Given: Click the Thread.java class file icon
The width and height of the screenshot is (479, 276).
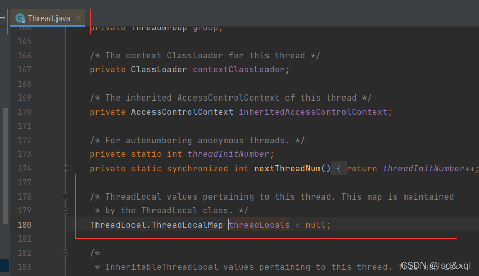Looking at the screenshot, I should click(x=20, y=18).
